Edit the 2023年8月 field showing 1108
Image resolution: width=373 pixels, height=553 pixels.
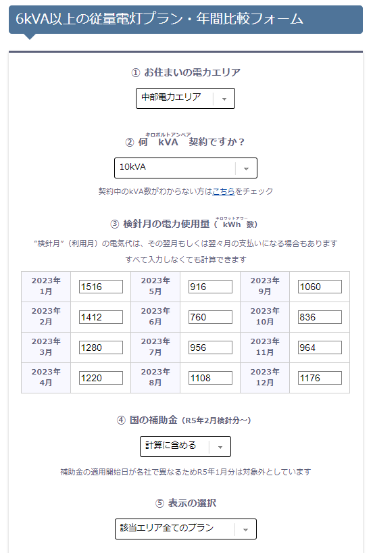210,378
